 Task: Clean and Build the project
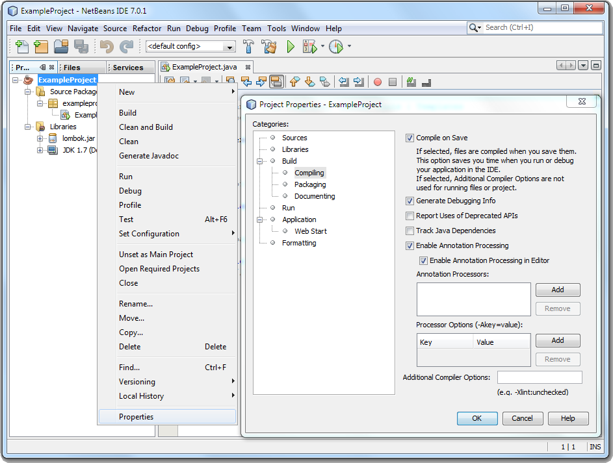pyautogui.click(x=269, y=46)
